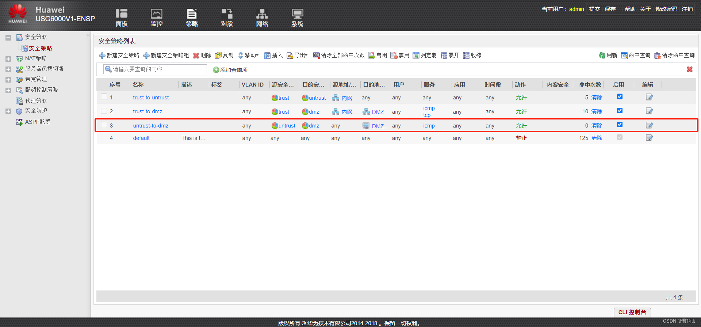Collapse the left sidebar panel arrow
This screenshot has height=327, width=701.
pos(88,35)
